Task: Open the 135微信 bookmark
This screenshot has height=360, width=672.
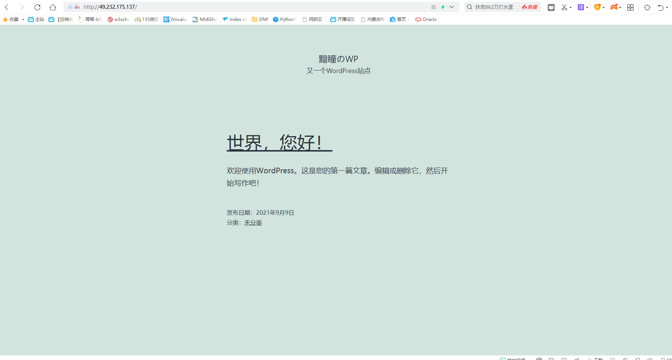Action: [147, 19]
